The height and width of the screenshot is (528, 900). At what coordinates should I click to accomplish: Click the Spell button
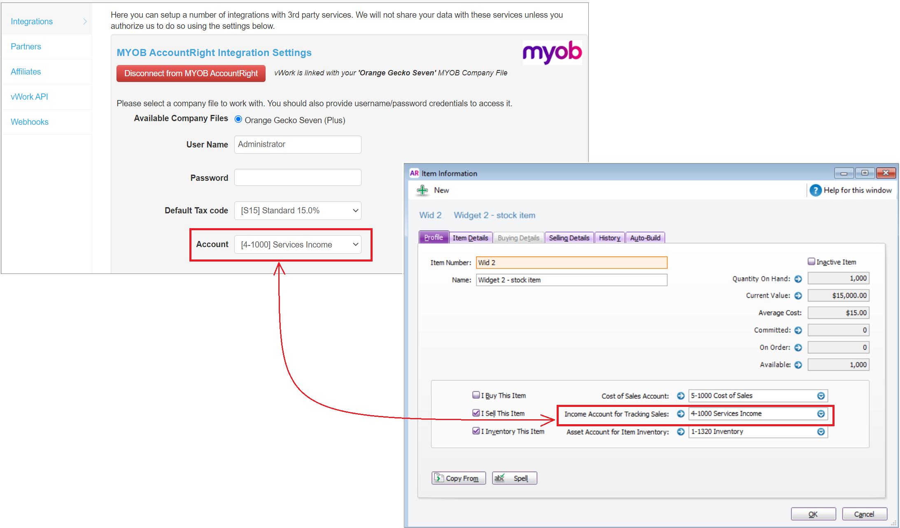[x=515, y=478]
